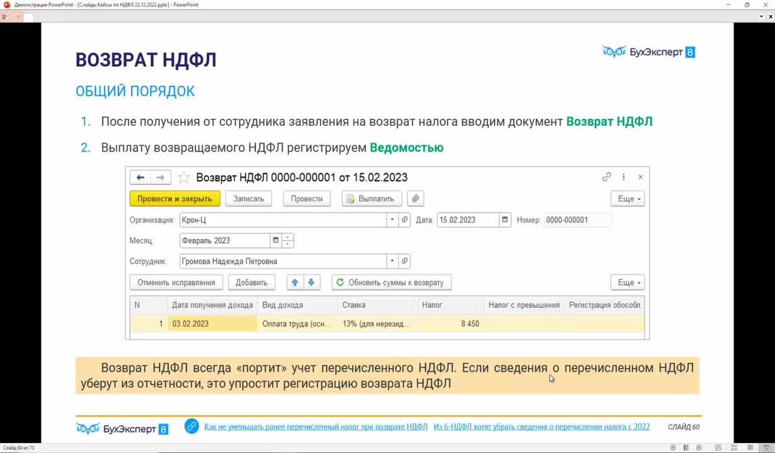Viewport: 775px width, 453px height.
Task: Open link about 6-НДФЛ перечисление налога
Action: coord(541,427)
